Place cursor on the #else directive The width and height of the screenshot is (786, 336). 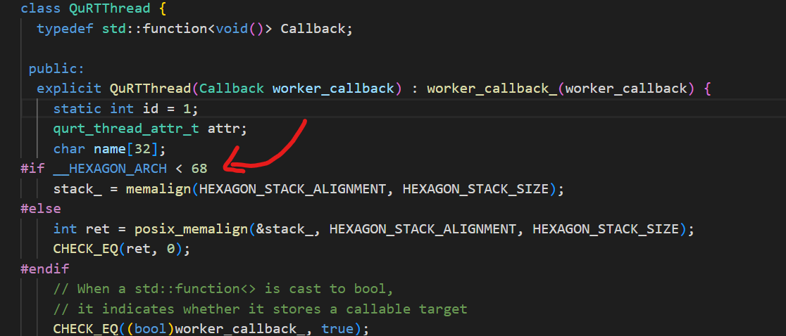click(41, 209)
